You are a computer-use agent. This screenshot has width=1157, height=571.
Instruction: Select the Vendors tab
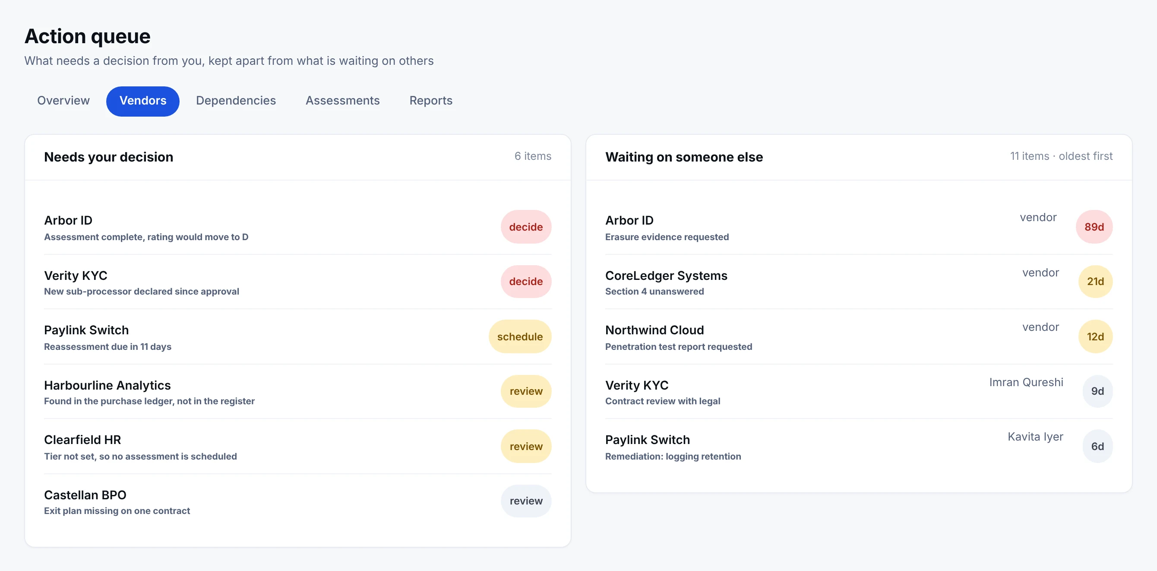pos(143,101)
